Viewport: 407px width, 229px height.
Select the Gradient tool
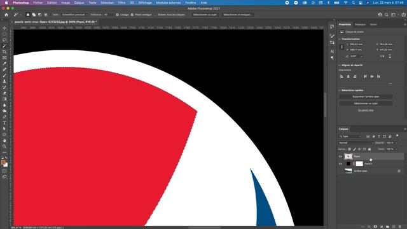coord(4,99)
